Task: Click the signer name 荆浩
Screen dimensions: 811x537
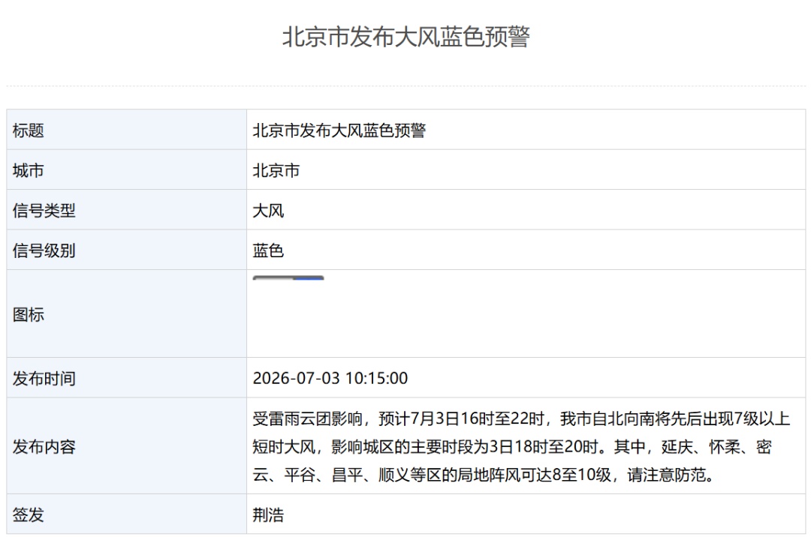Action: click(x=268, y=514)
